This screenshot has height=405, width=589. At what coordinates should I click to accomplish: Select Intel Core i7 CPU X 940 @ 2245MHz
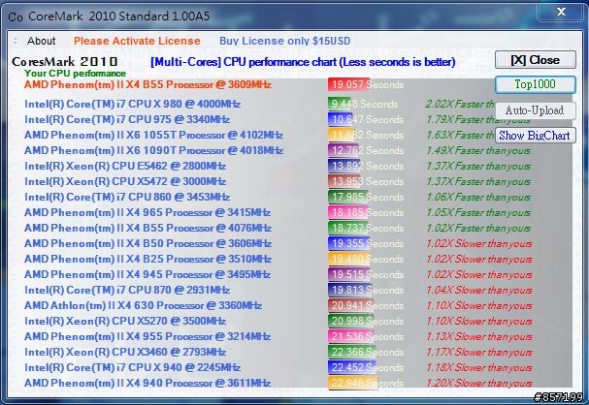(x=133, y=367)
